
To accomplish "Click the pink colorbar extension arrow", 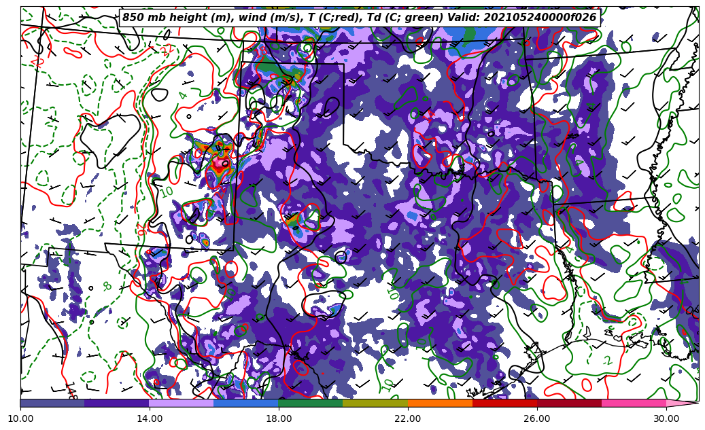I will pos(682,404).
